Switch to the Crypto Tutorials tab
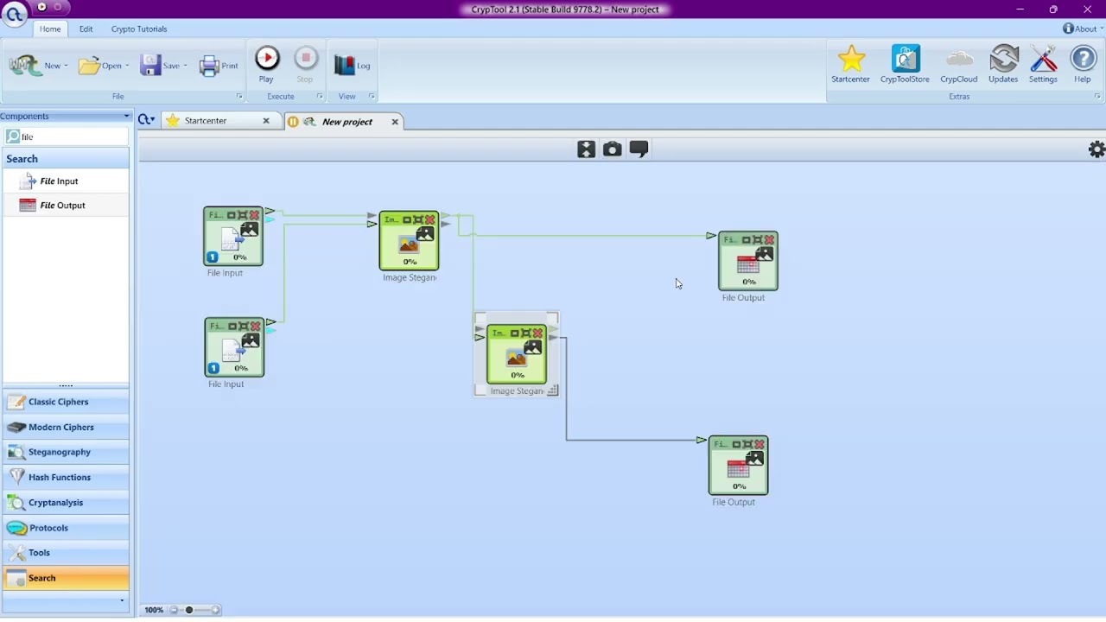Screen dimensions: 1106x622 (x=139, y=29)
